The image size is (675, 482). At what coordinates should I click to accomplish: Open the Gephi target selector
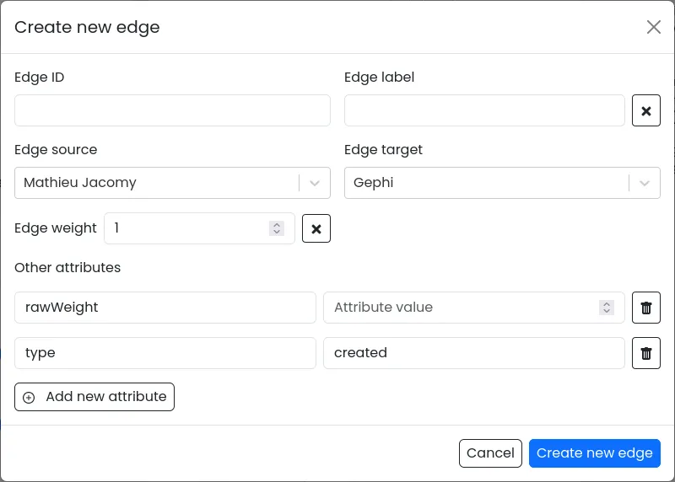click(485, 183)
